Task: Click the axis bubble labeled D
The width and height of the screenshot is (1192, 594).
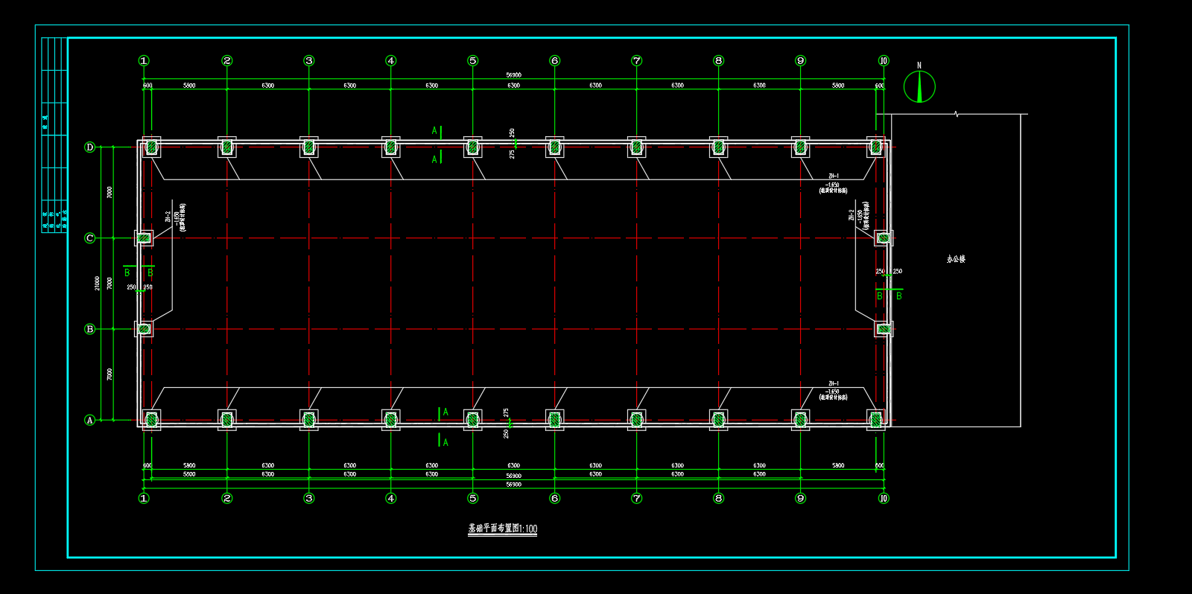Action: point(90,147)
